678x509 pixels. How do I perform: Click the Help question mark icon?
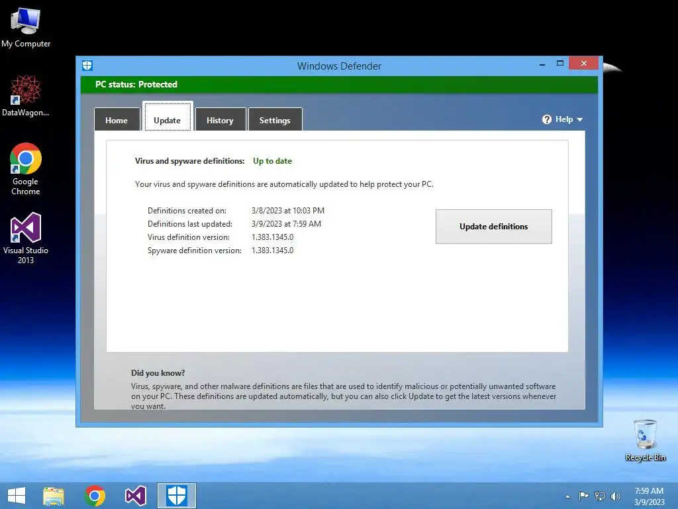click(x=546, y=119)
